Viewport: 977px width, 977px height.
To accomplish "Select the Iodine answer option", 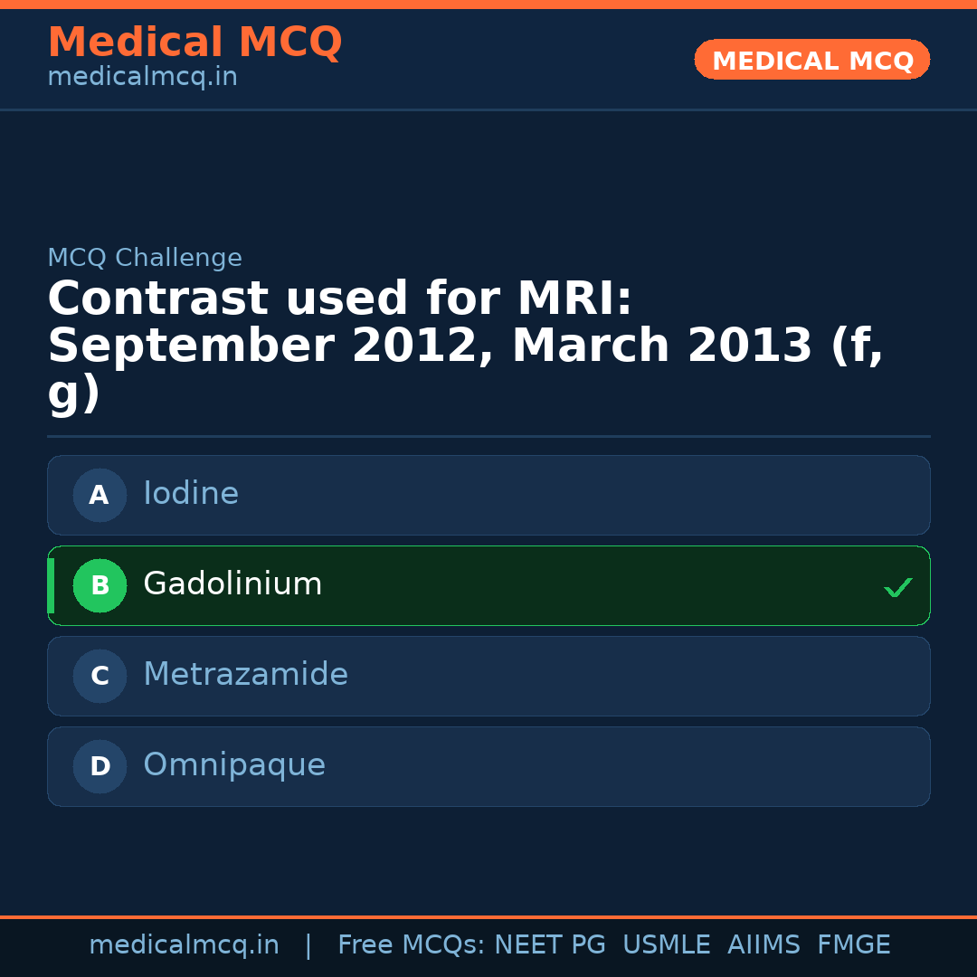I will 488,495.
